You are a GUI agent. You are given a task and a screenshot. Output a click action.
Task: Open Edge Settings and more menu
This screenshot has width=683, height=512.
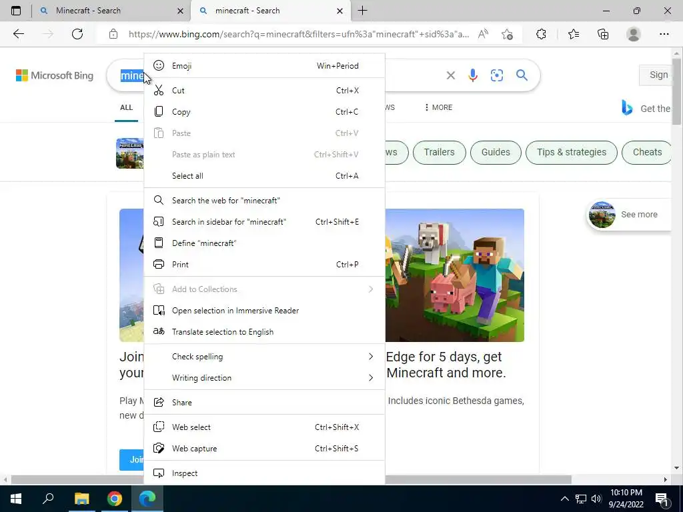click(x=664, y=34)
